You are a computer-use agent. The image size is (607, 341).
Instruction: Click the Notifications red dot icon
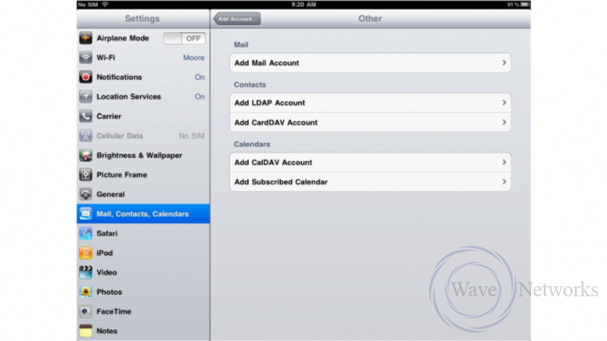85,77
